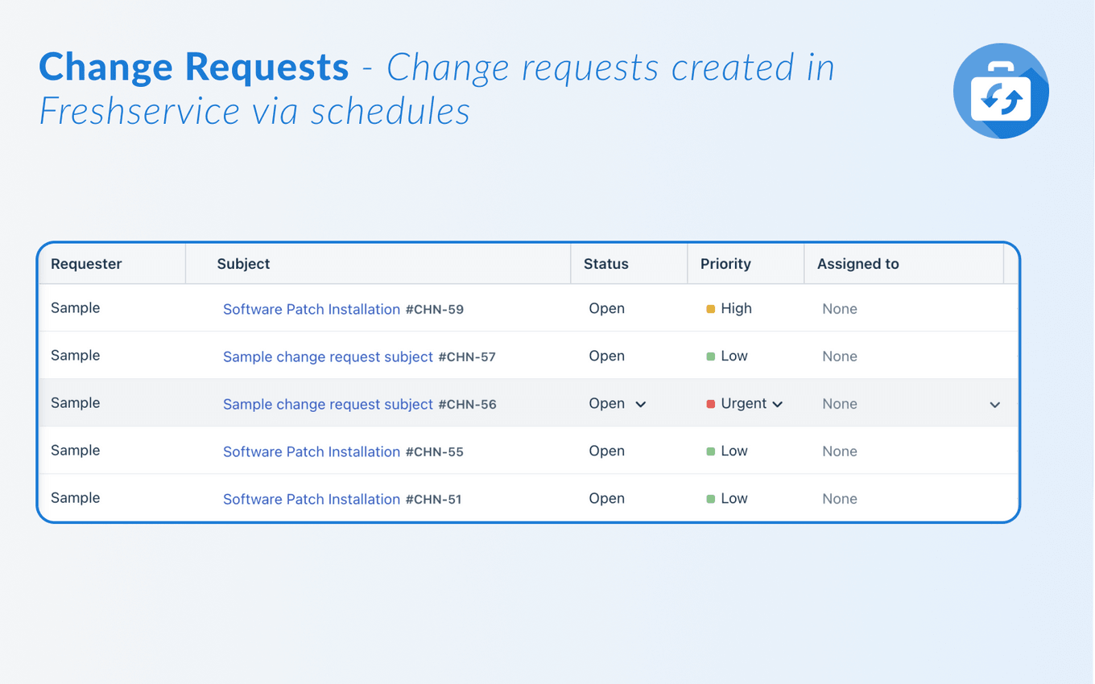Open the Urgent priority dropdown on CHN-56
This screenshot has width=1095, height=684.
coord(778,404)
